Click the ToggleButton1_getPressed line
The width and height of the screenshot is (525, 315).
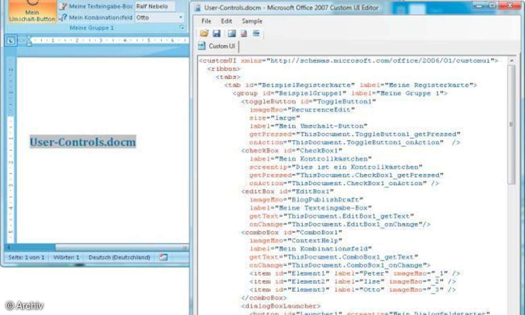[355, 134]
